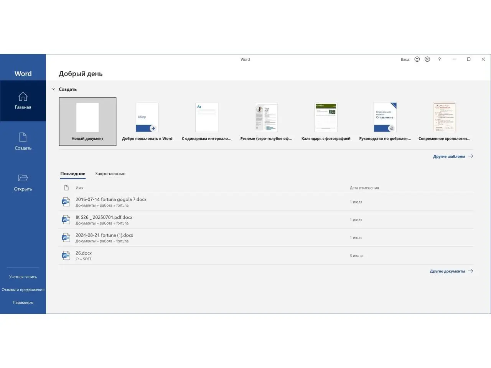Close the Word window
The image size is (491, 368).
coord(483,59)
